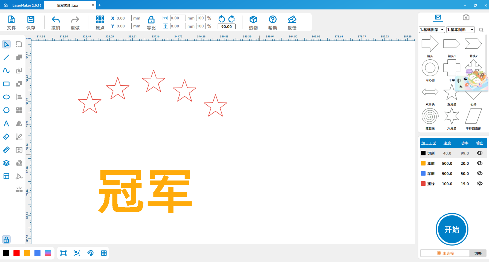The height and width of the screenshot is (262, 489).
Task: Open the 1.基本图形 shape dropdown
Action: point(460,30)
